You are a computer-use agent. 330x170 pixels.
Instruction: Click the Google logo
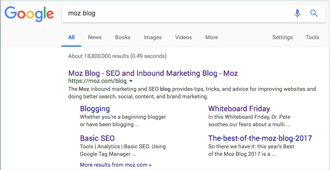tap(29, 14)
